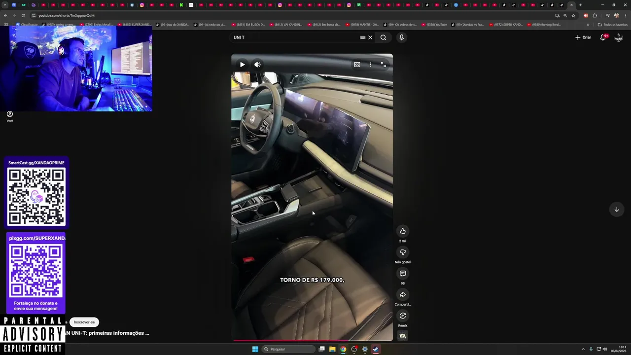Go to next Short with down arrow
631x355 pixels.
pyautogui.click(x=616, y=210)
